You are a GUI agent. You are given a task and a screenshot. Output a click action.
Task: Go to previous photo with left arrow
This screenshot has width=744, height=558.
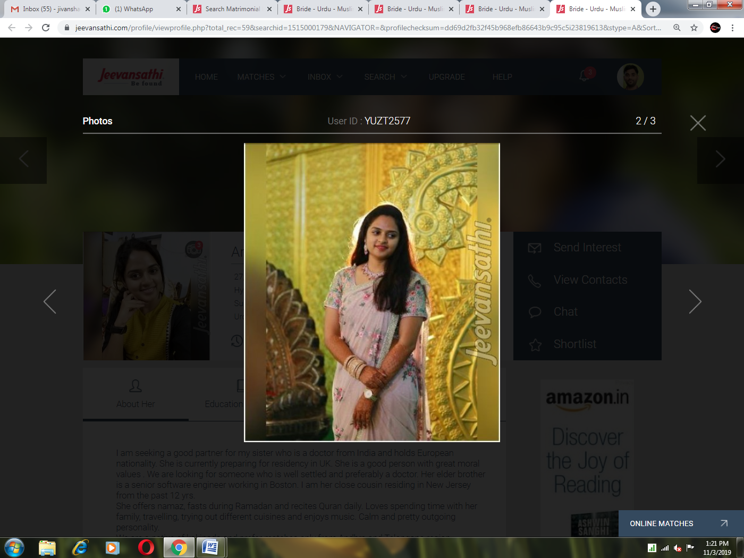click(50, 302)
